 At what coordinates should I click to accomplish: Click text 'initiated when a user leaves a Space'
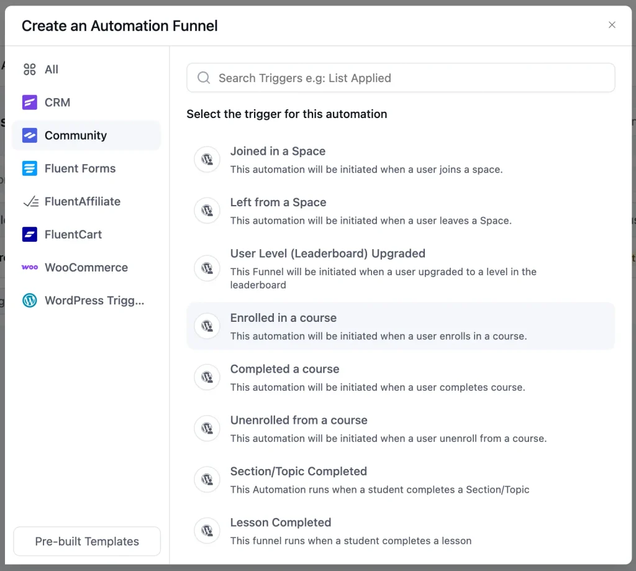point(425,221)
